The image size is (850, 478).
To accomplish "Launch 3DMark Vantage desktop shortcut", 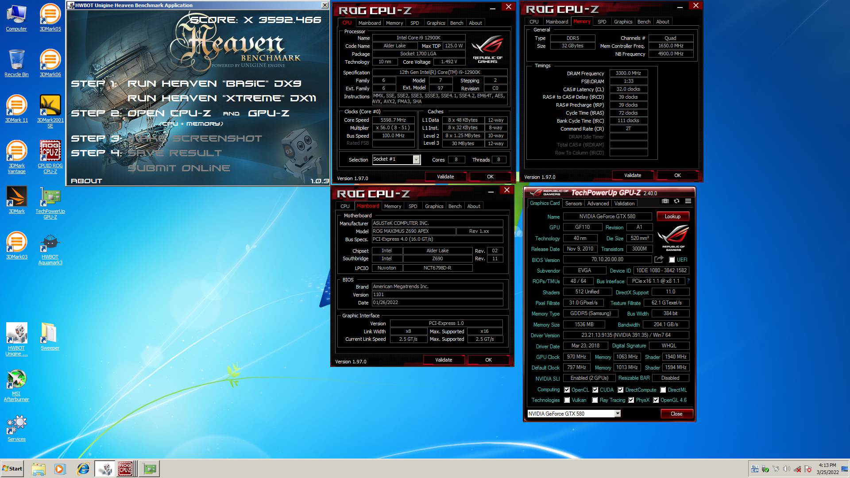I will pyautogui.click(x=16, y=157).
